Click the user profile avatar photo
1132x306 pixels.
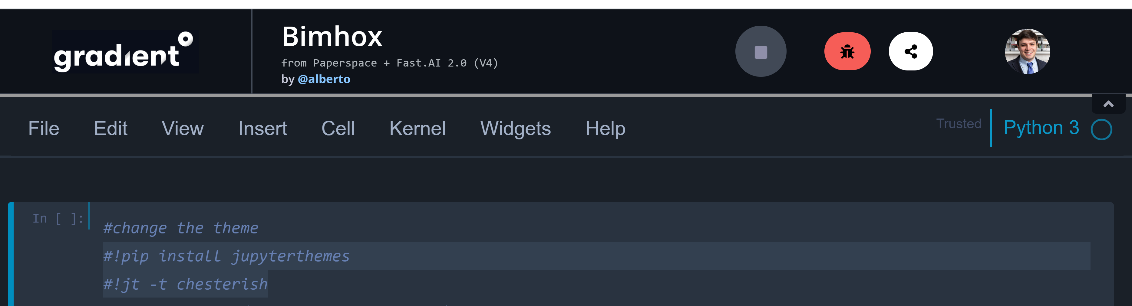click(1027, 51)
